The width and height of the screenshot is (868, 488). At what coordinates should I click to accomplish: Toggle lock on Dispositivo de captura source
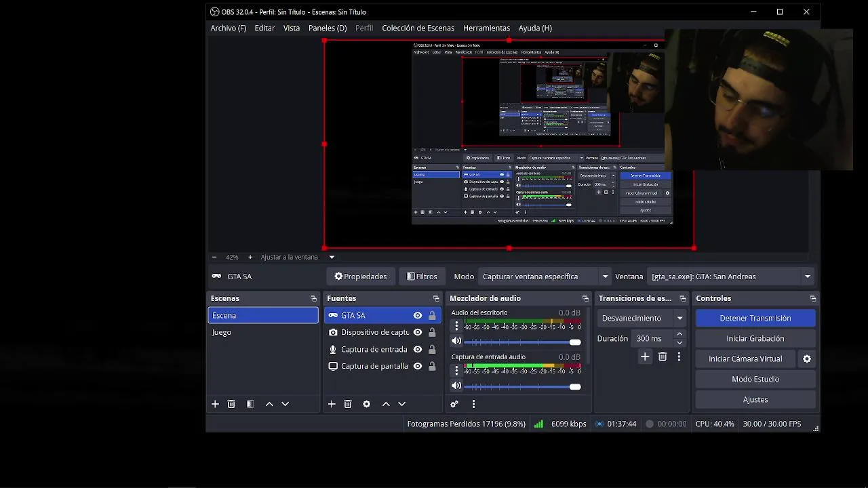tap(432, 333)
